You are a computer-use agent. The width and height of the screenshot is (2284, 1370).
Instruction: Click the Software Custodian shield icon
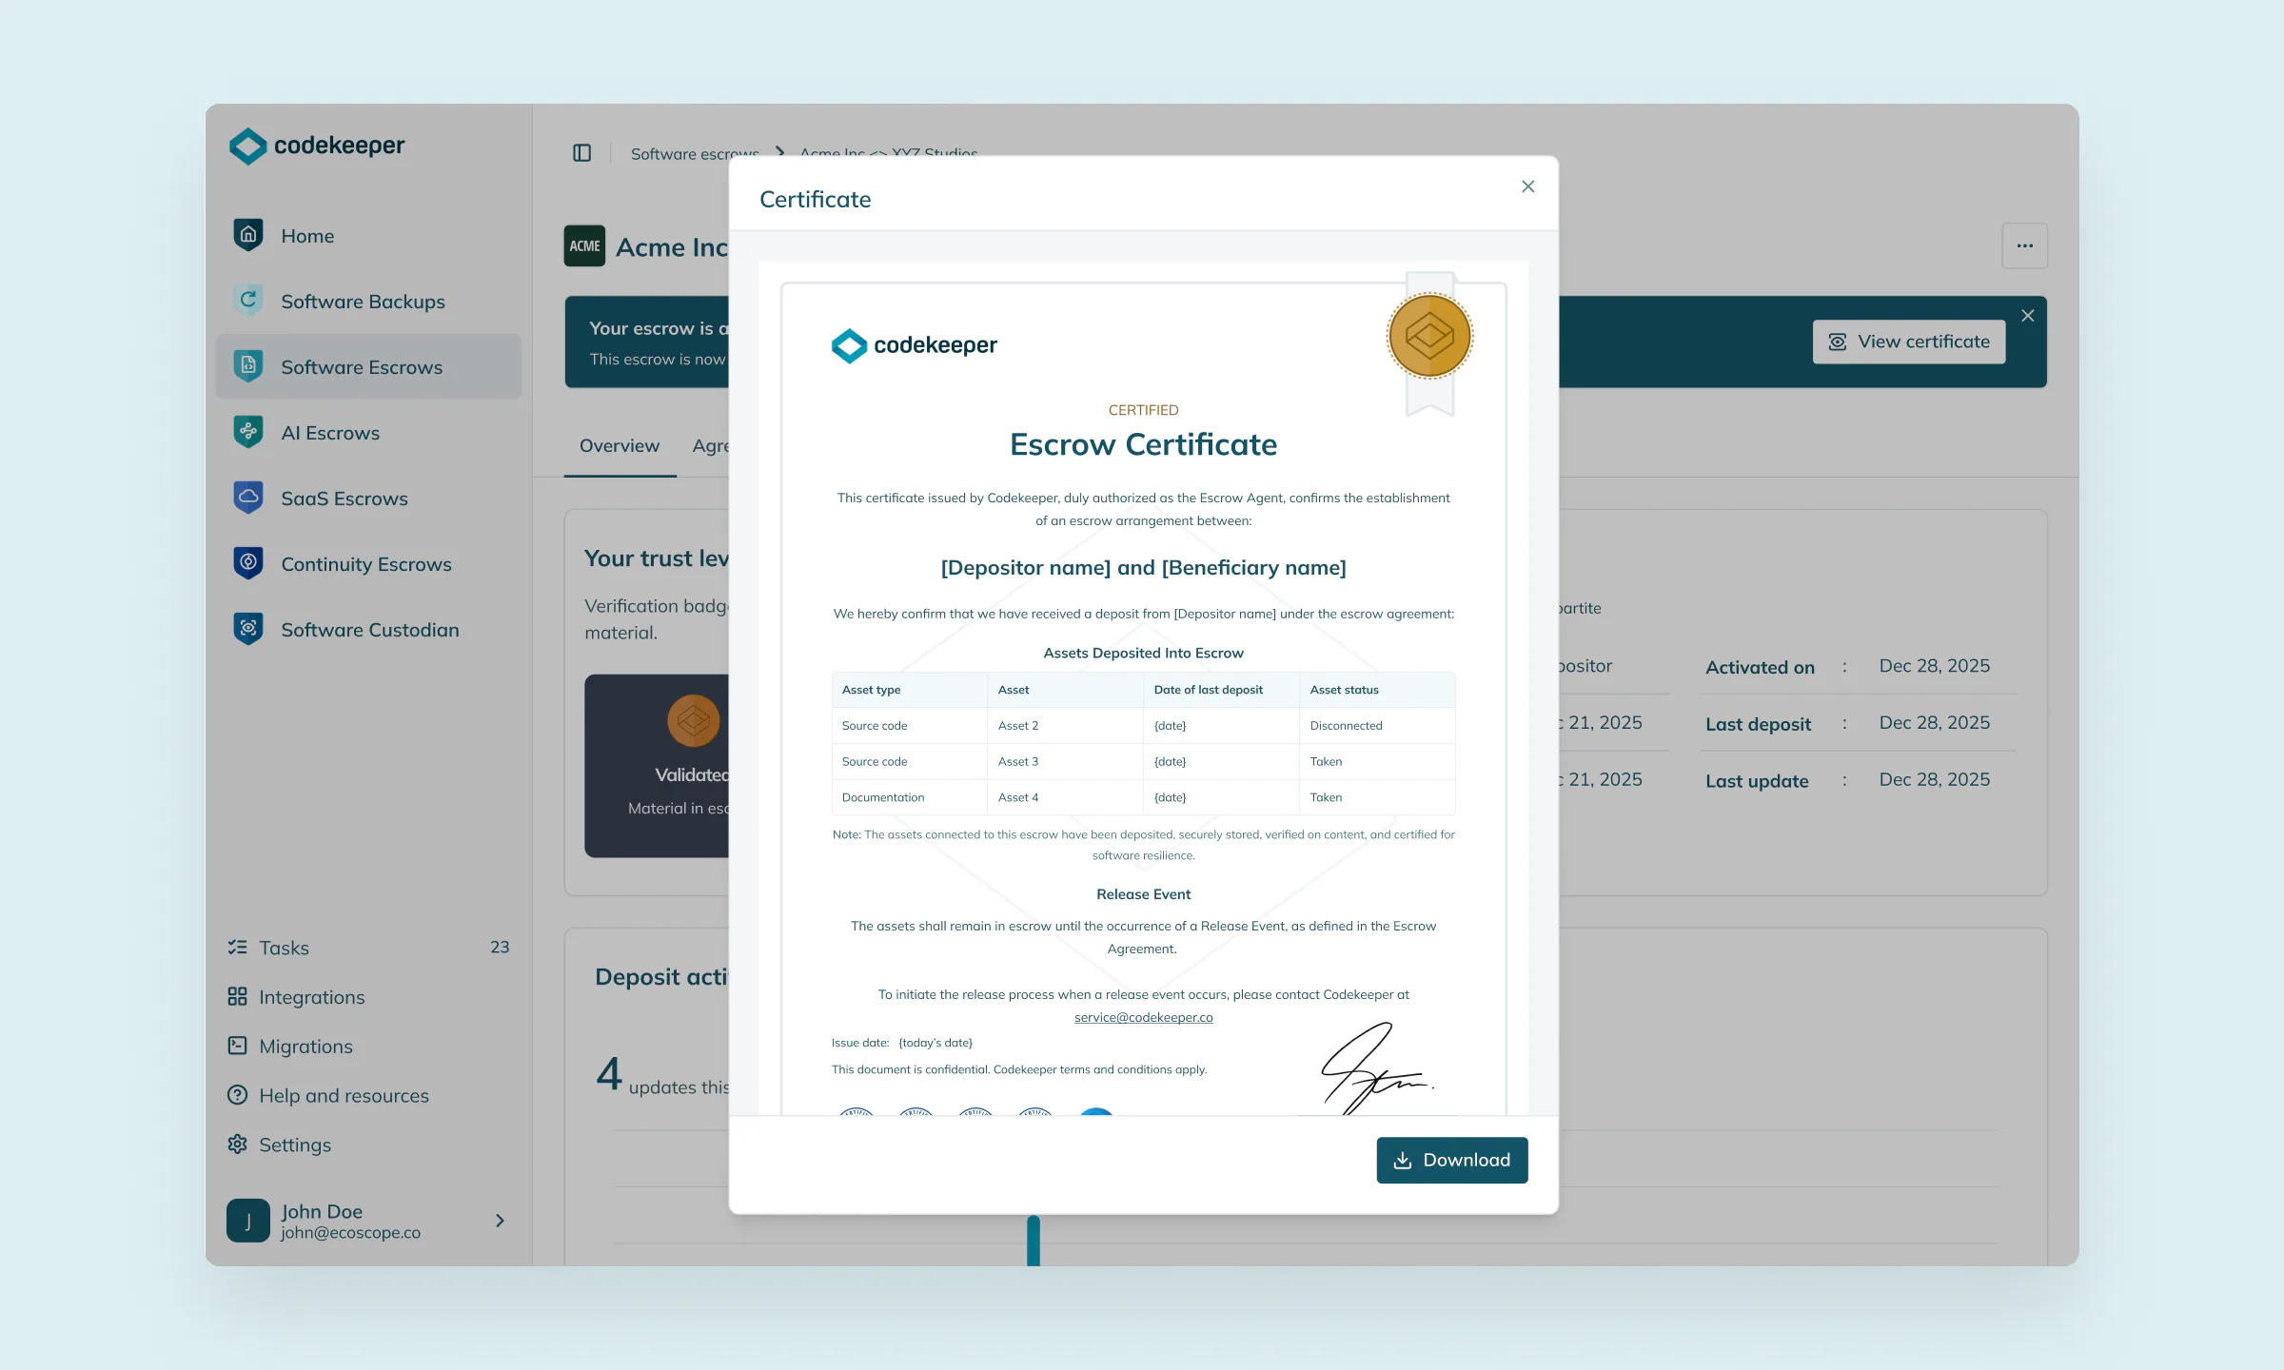pos(248,629)
